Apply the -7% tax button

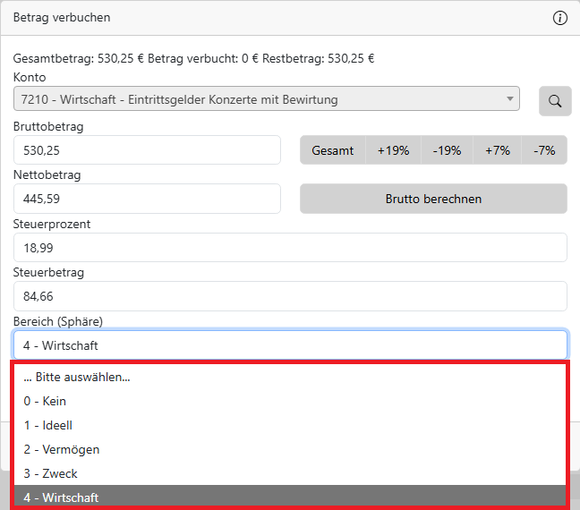click(544, 150)
